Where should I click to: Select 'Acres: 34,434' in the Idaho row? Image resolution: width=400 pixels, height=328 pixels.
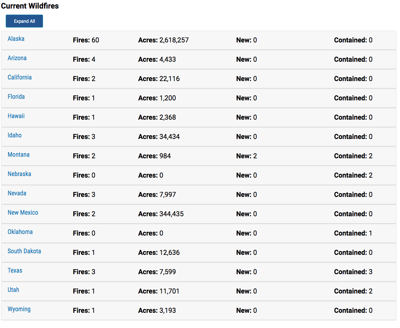pos(159,137)
